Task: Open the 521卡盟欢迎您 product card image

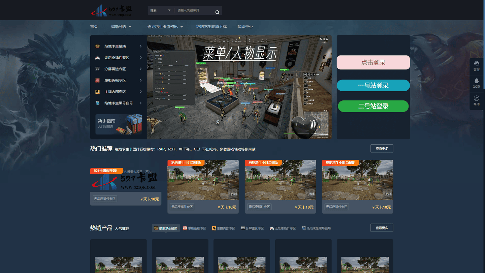Action: tap(126, 180)
